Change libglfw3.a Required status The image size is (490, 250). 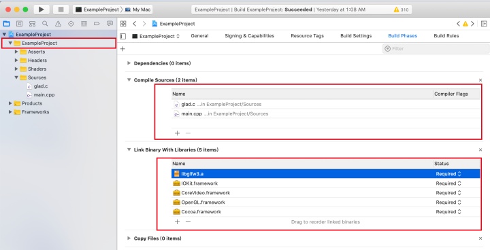click(x=448, y=174)
